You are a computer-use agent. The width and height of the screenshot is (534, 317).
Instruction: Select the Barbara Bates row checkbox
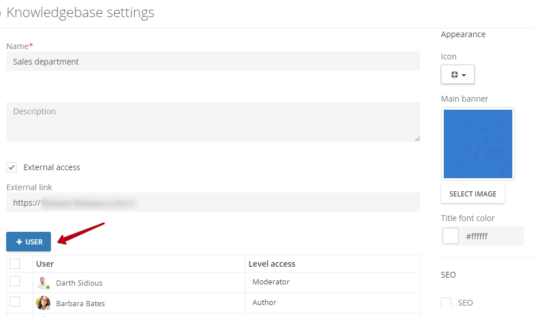(x=15, y=302)
